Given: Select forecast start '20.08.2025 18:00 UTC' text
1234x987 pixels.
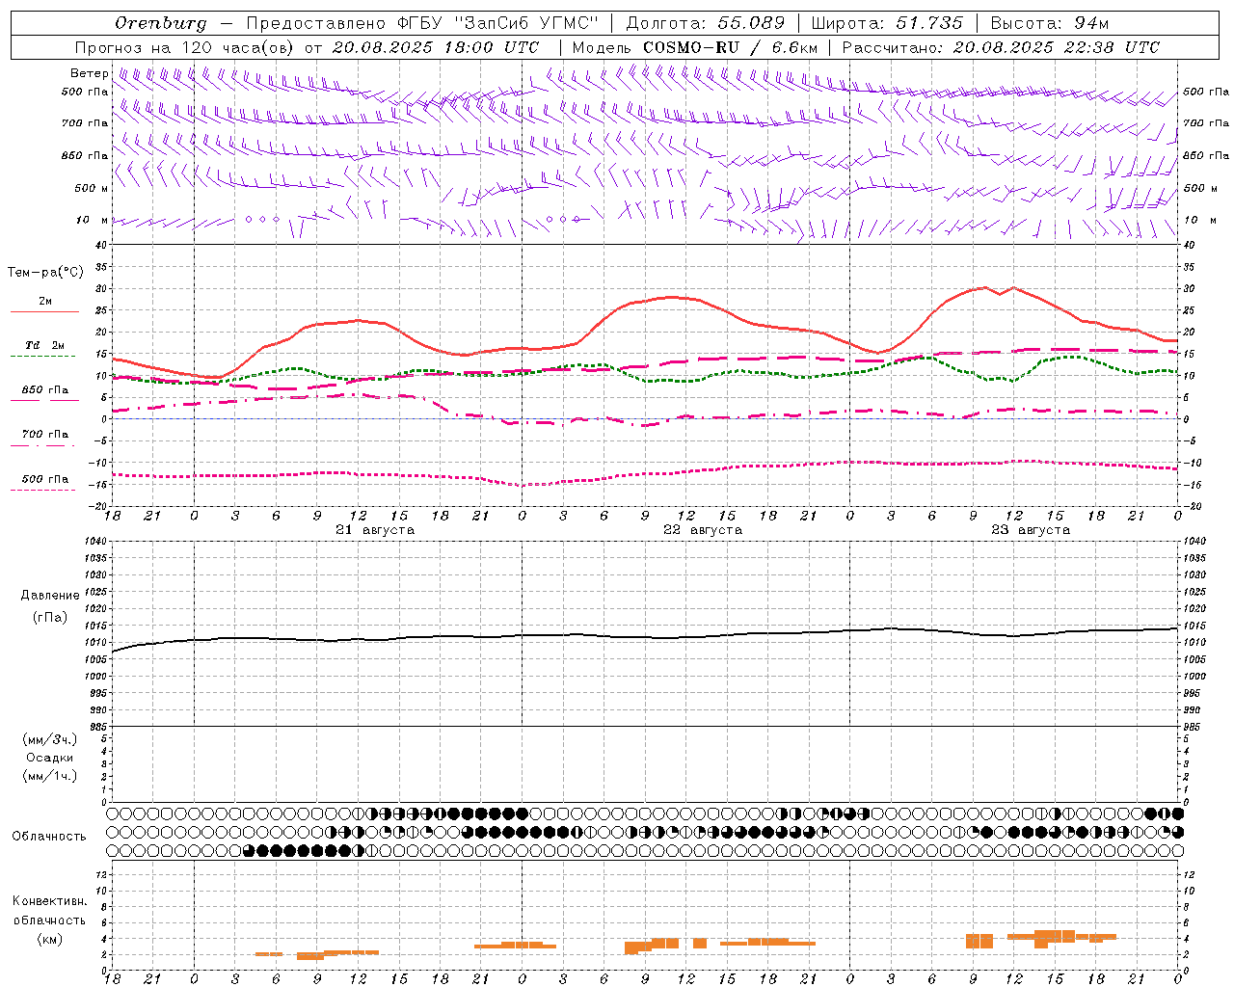Looking at the screenshot, I should [x=436, y=47].
